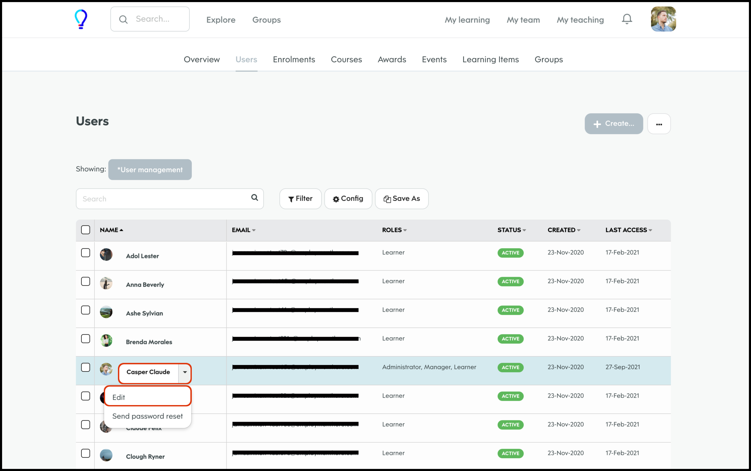This screenshot has height=471, width=751.
Task: Click the user profile photo
Action: coord(663,19)
